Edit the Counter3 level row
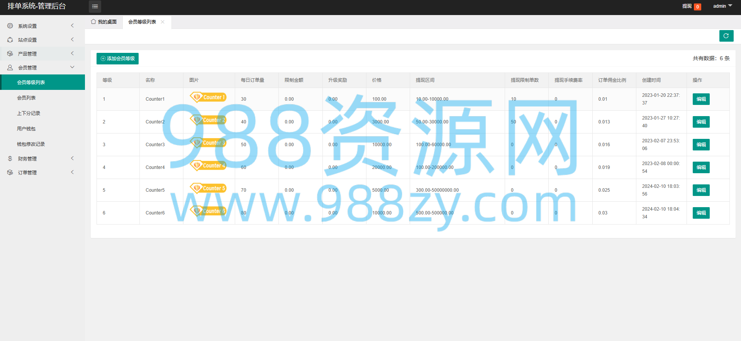741x341 pixels. (x=701, y=145)
